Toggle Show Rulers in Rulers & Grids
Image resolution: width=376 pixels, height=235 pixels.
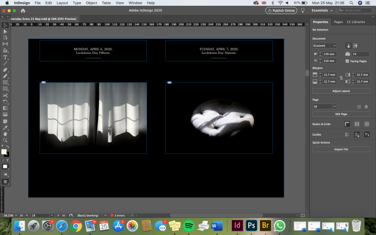(347, 124)
